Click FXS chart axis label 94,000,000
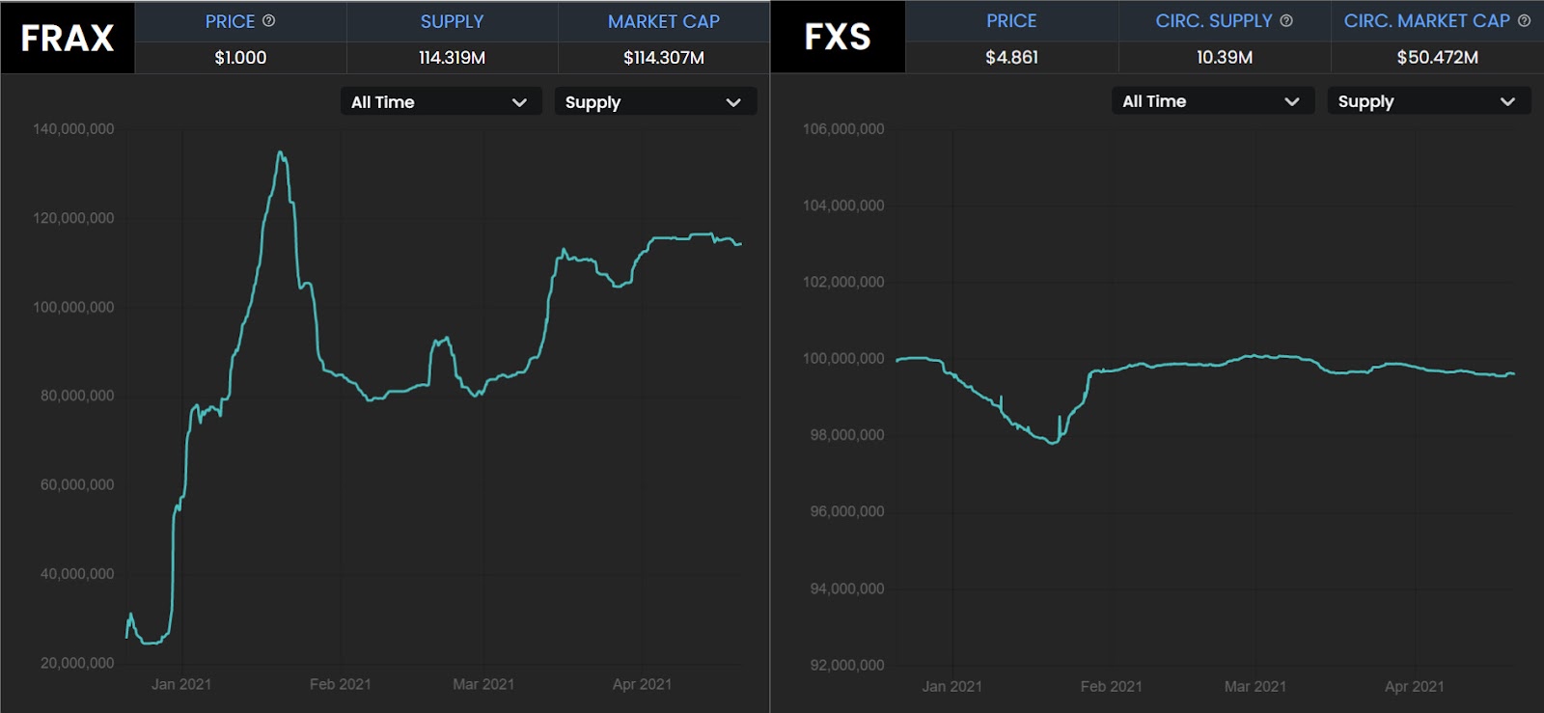This screenshot has width=1544, height=713. tap(847, 589)
